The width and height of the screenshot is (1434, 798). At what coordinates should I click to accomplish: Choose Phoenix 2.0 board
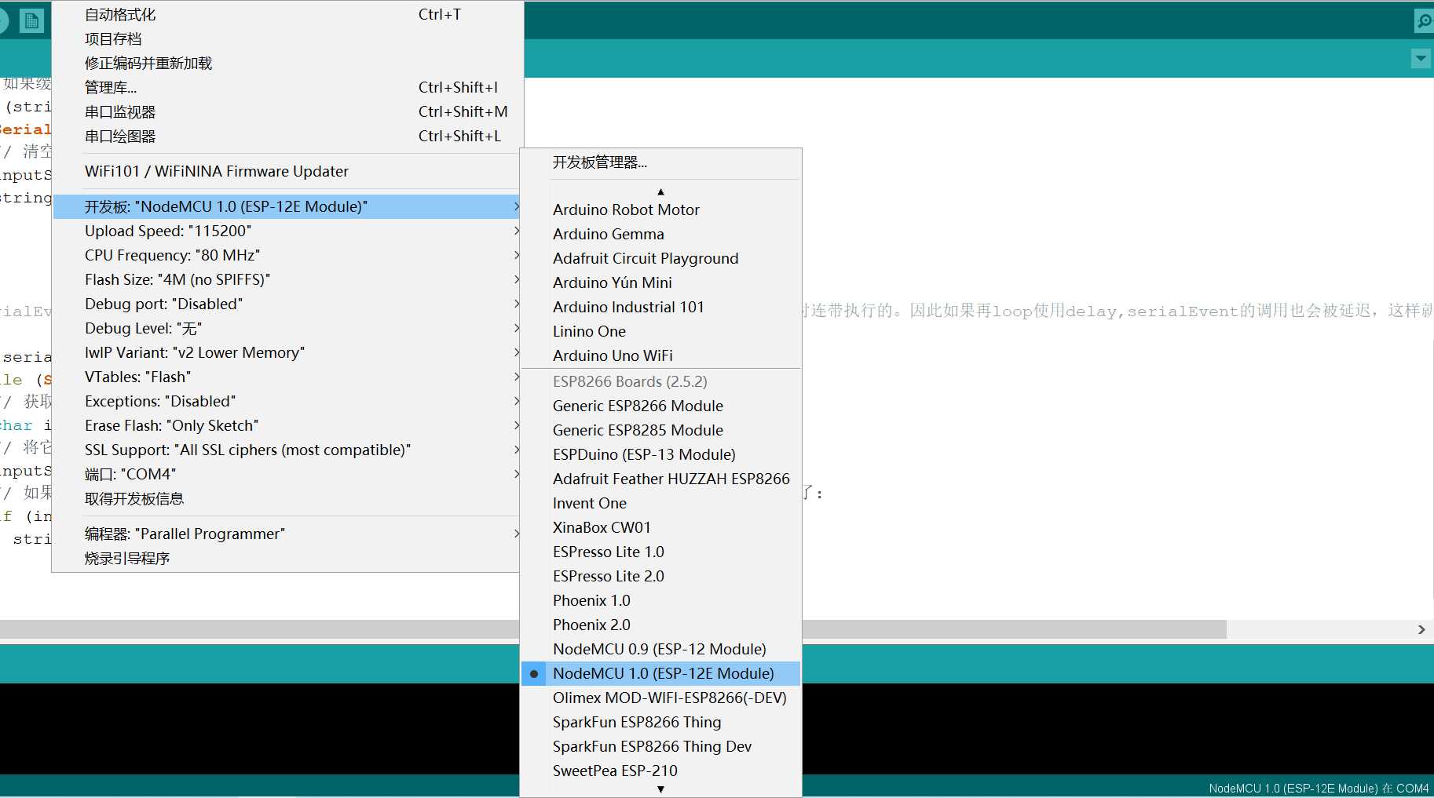pyautogui.click(x=660, y=625)
